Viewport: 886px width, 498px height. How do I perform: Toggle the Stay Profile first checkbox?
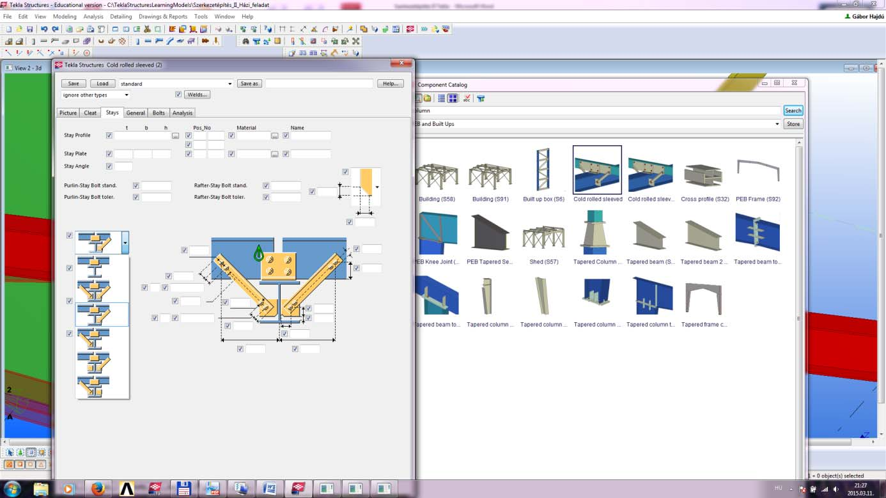coord(109,136)
